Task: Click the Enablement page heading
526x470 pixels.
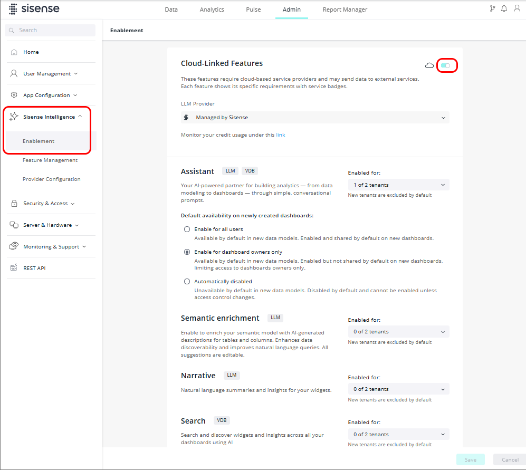Action: click(127, 30)
